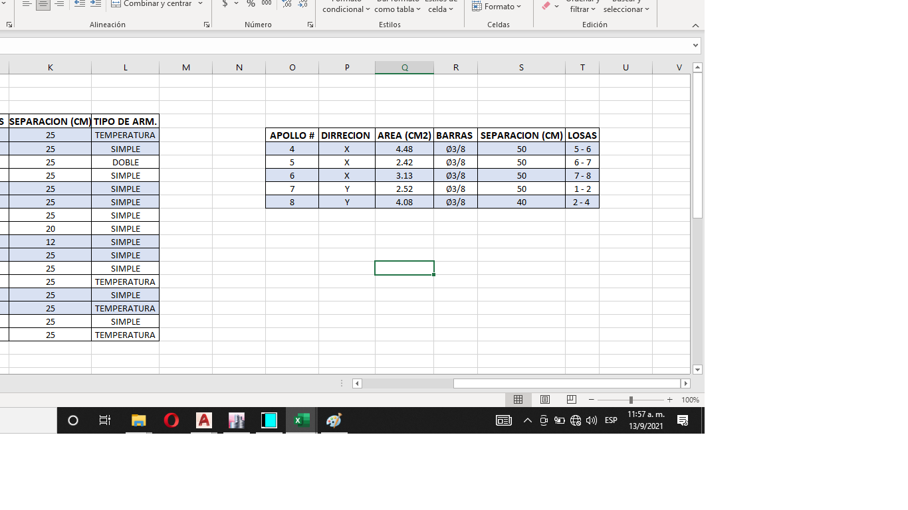Expand the Combinar y centrar dropdown arrow
Screen dimensions: 908x510
[200, 4]
